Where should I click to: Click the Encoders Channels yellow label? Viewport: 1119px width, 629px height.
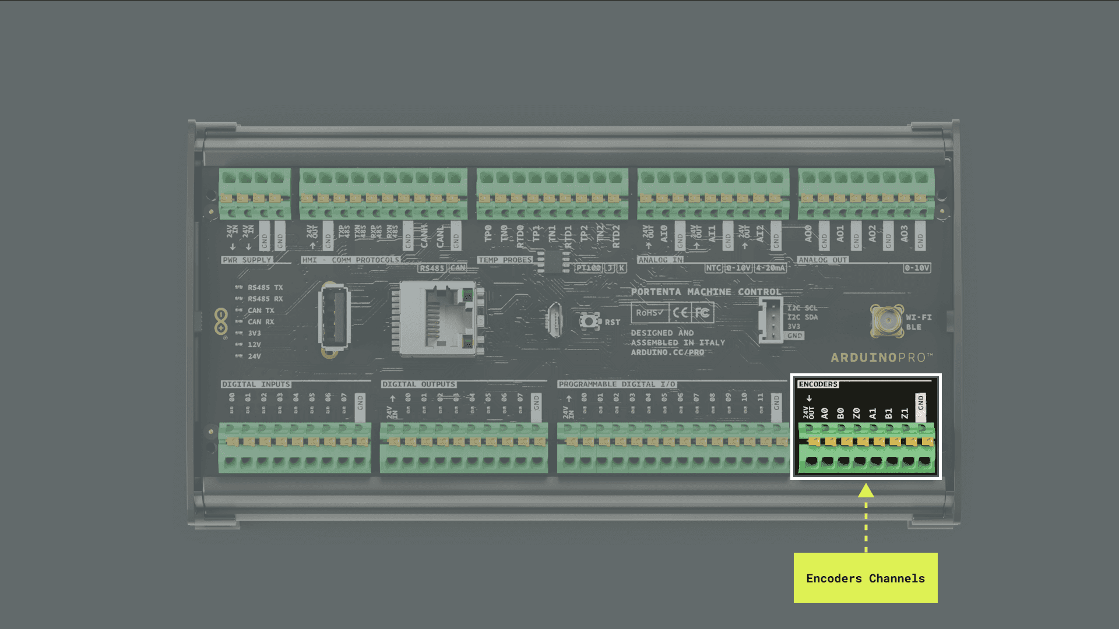click(865, 578)
